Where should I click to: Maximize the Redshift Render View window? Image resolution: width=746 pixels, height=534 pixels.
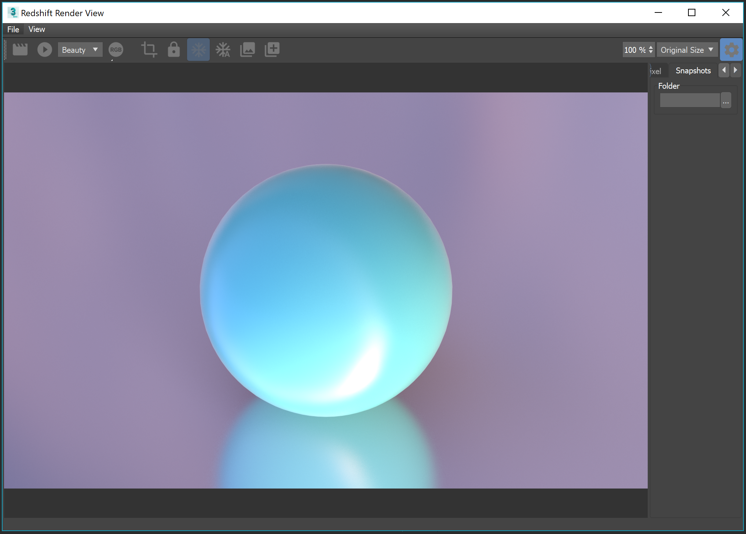click(x=692, y=12)
